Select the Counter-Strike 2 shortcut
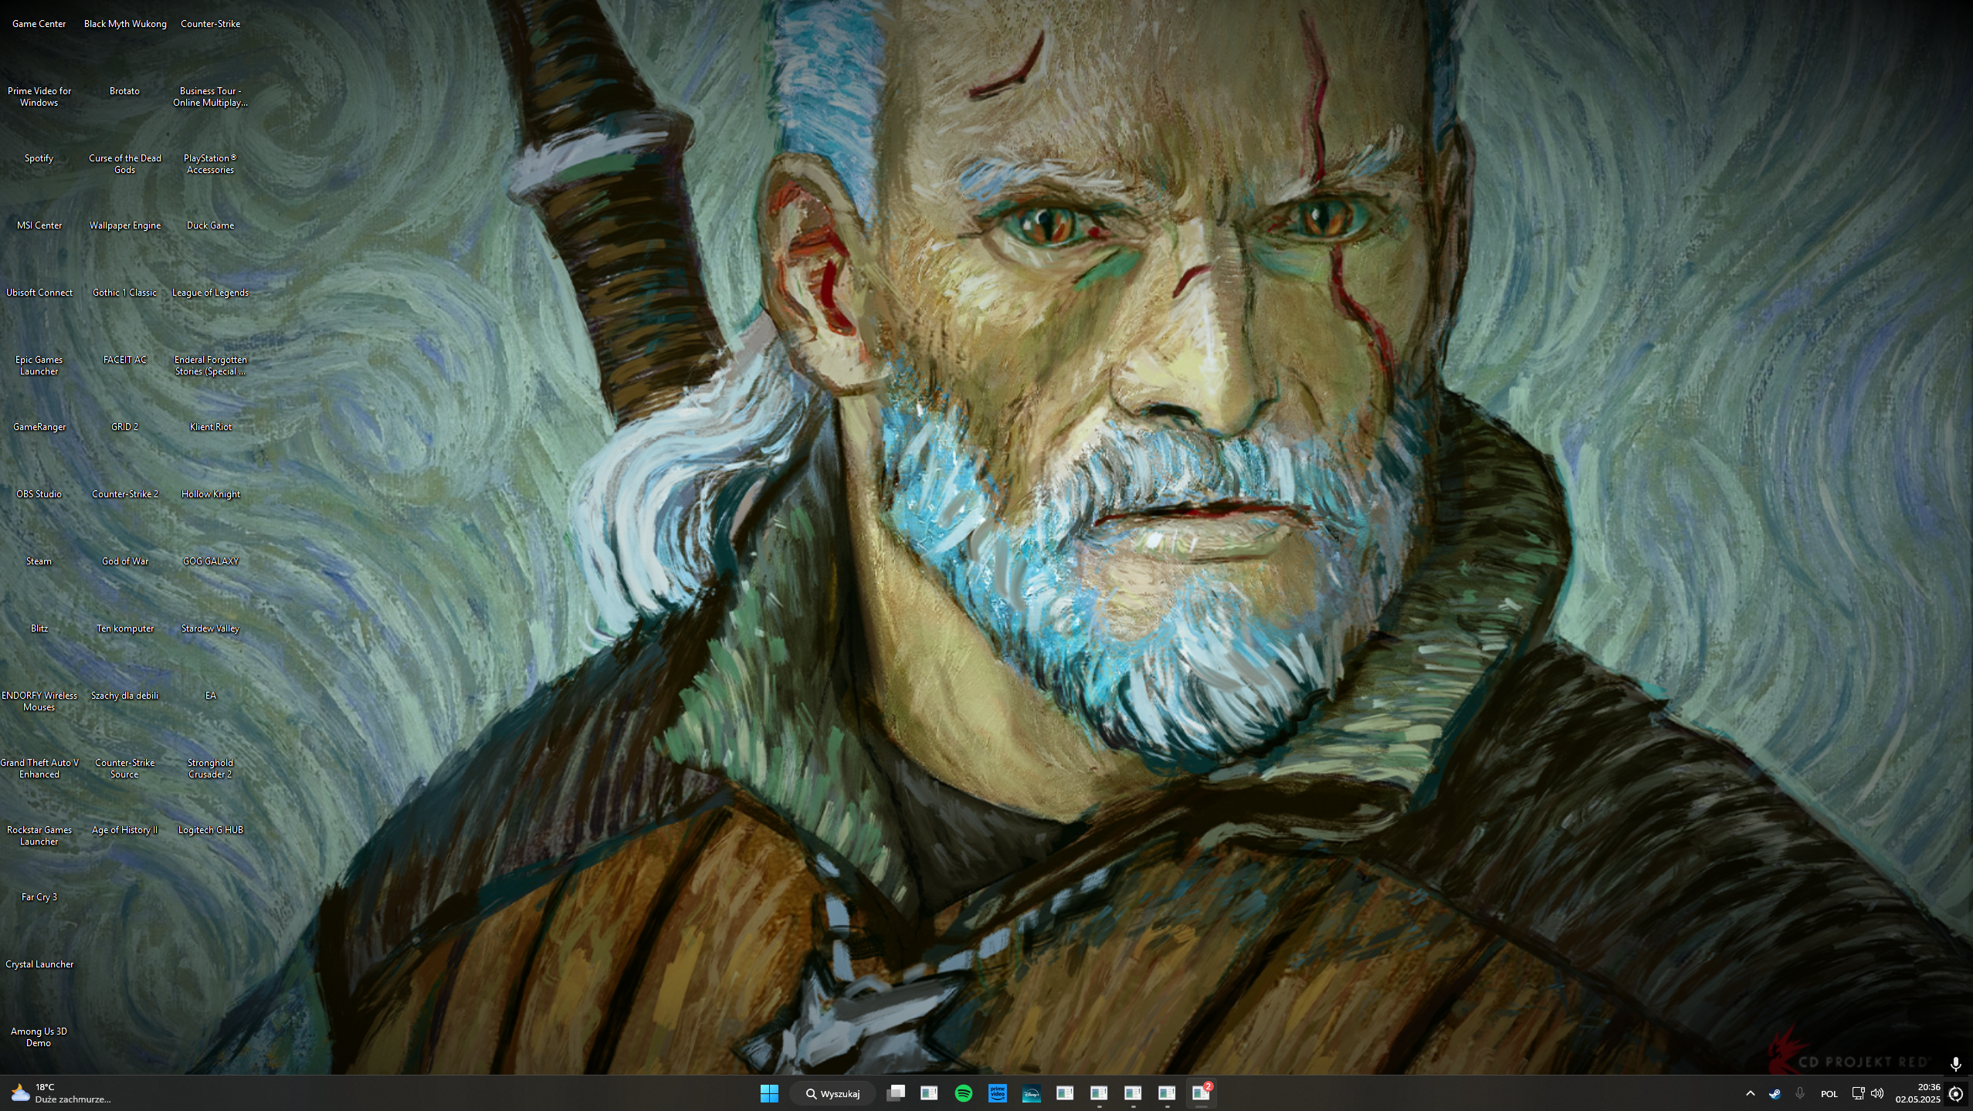Viewport: 1973px width, 1111px height. pos(125,494)
